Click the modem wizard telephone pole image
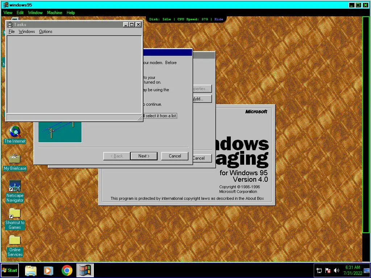Viewport: 371px width, 278px height. coord(60,132)
